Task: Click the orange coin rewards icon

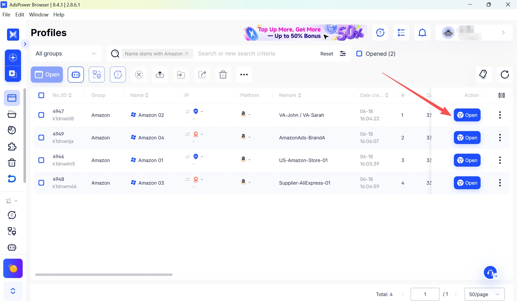Action: coord(13,268)
